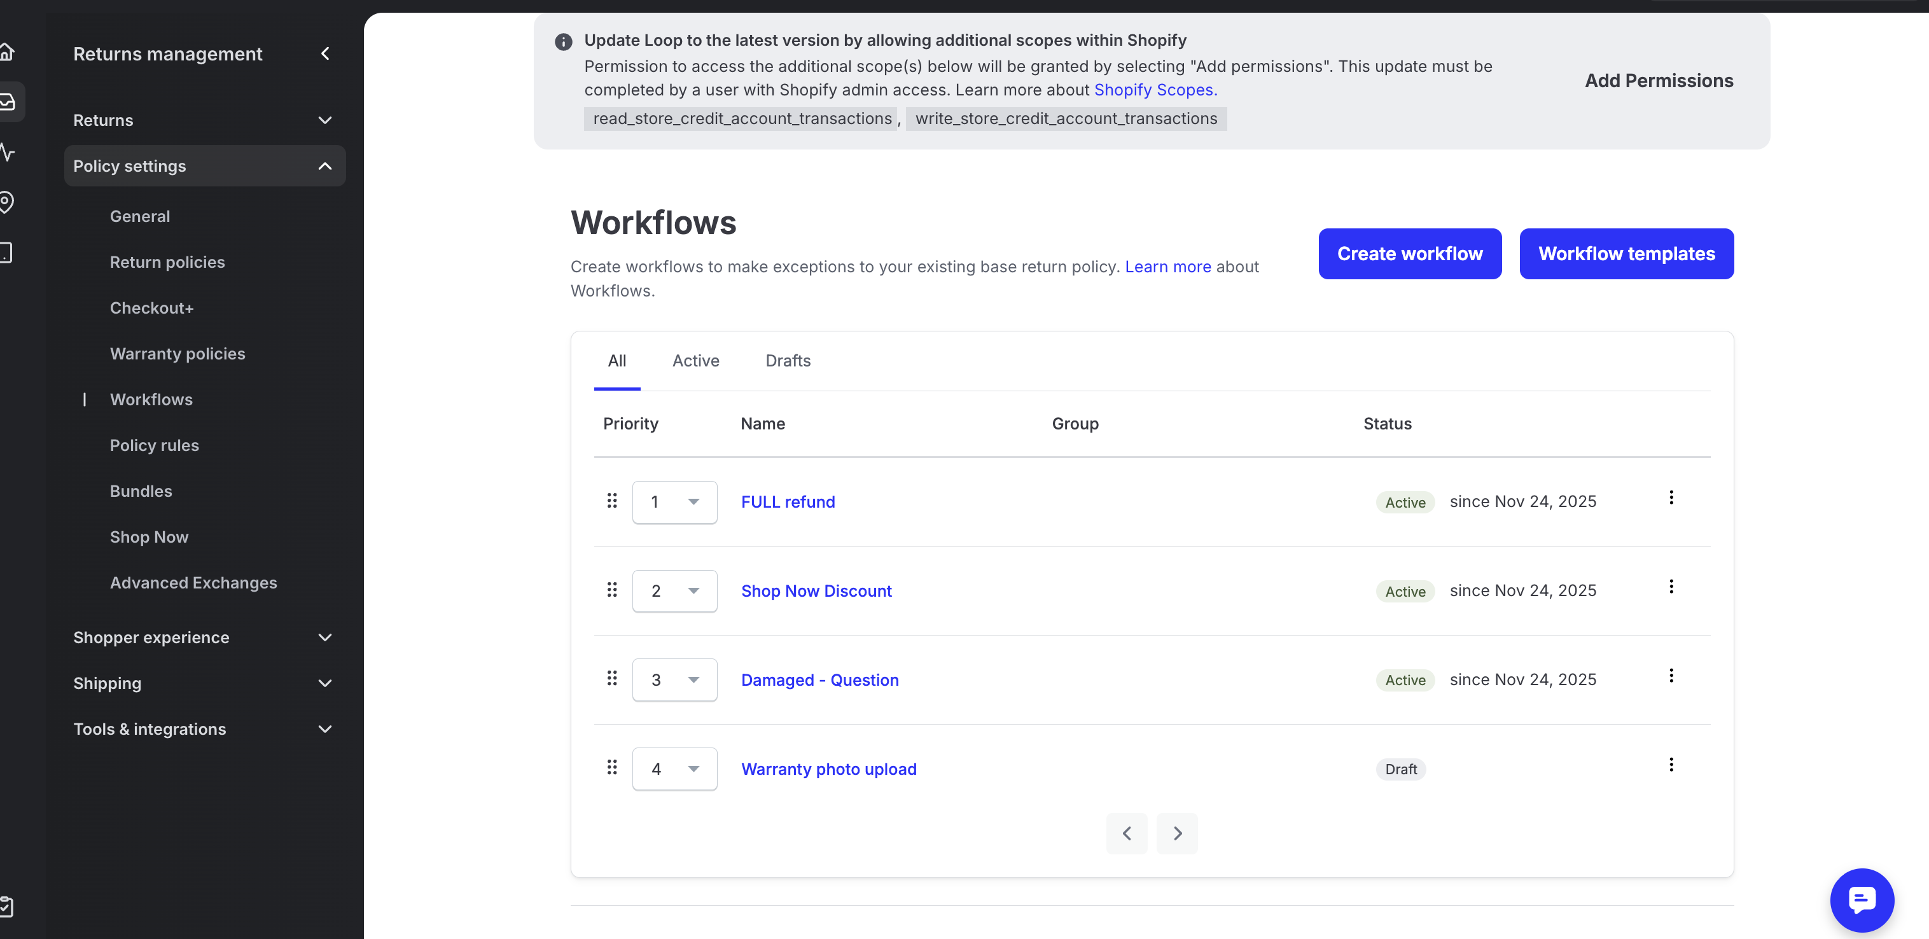Open kebab menu for Warranty photo upload
1929x939 pixels.
(x=1671, y=765)
